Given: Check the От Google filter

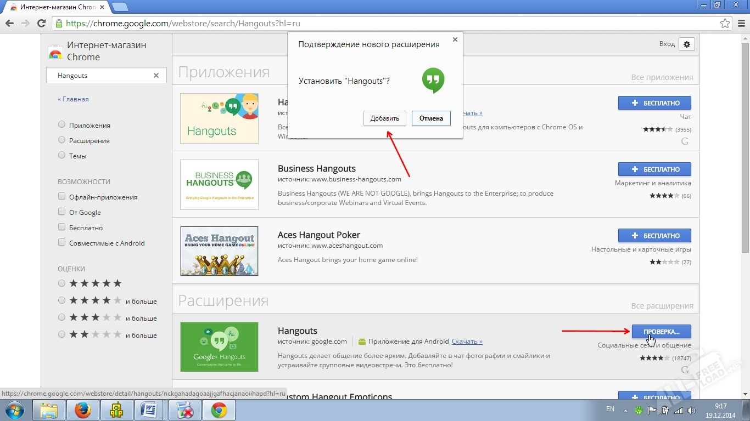Looking at the screenshot, I should 61,212.
